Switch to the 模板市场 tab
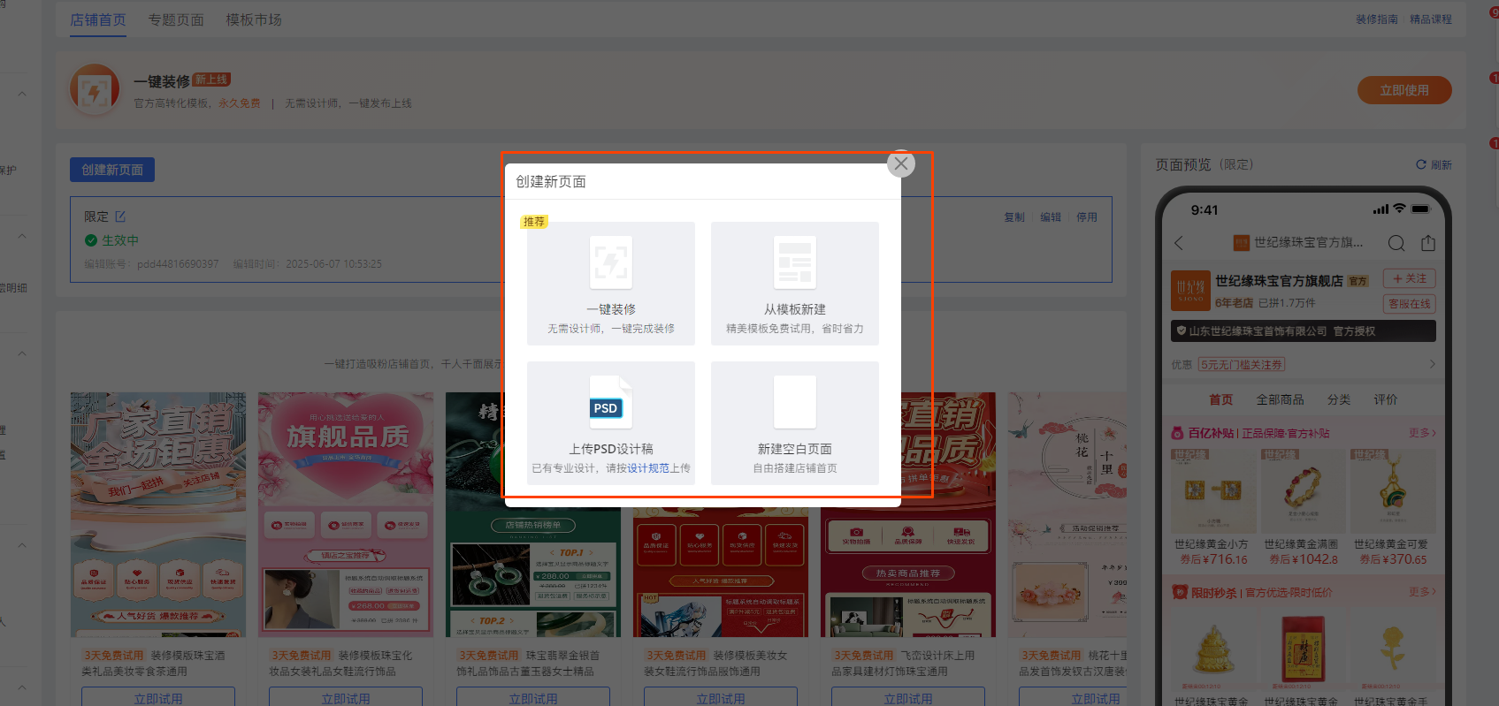 pyautogui.click(x=254, y=19)
